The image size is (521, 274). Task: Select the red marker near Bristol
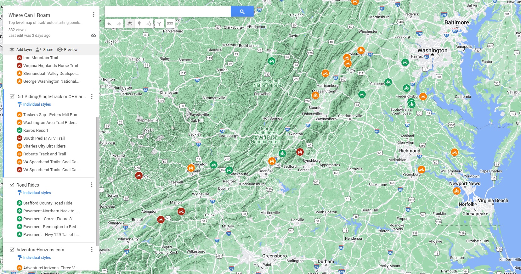(x=161, y=219)
